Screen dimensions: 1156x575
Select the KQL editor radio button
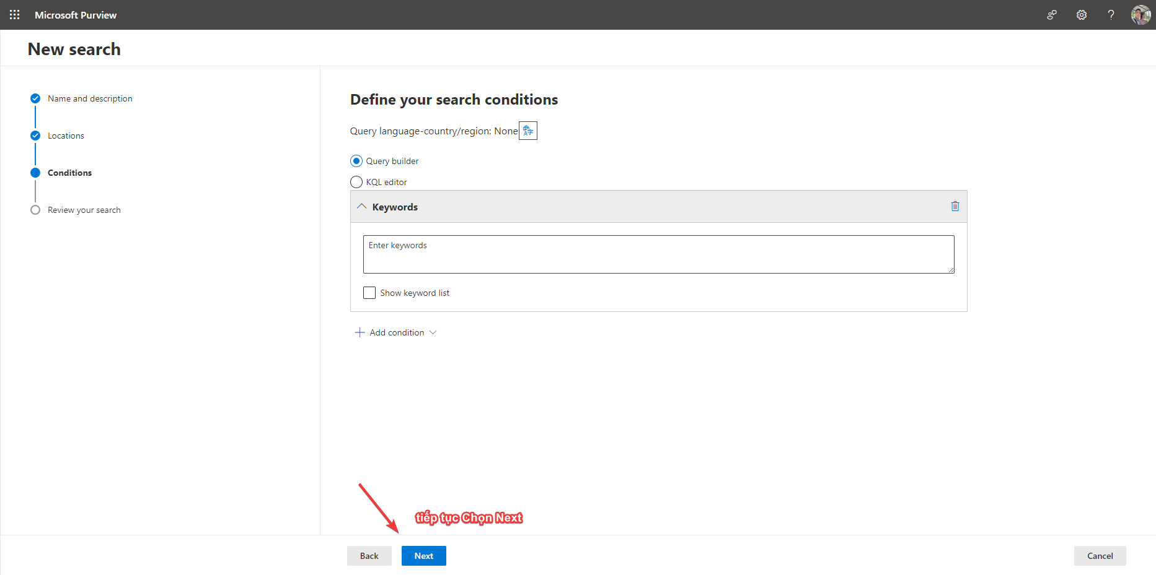coord(356,182)
